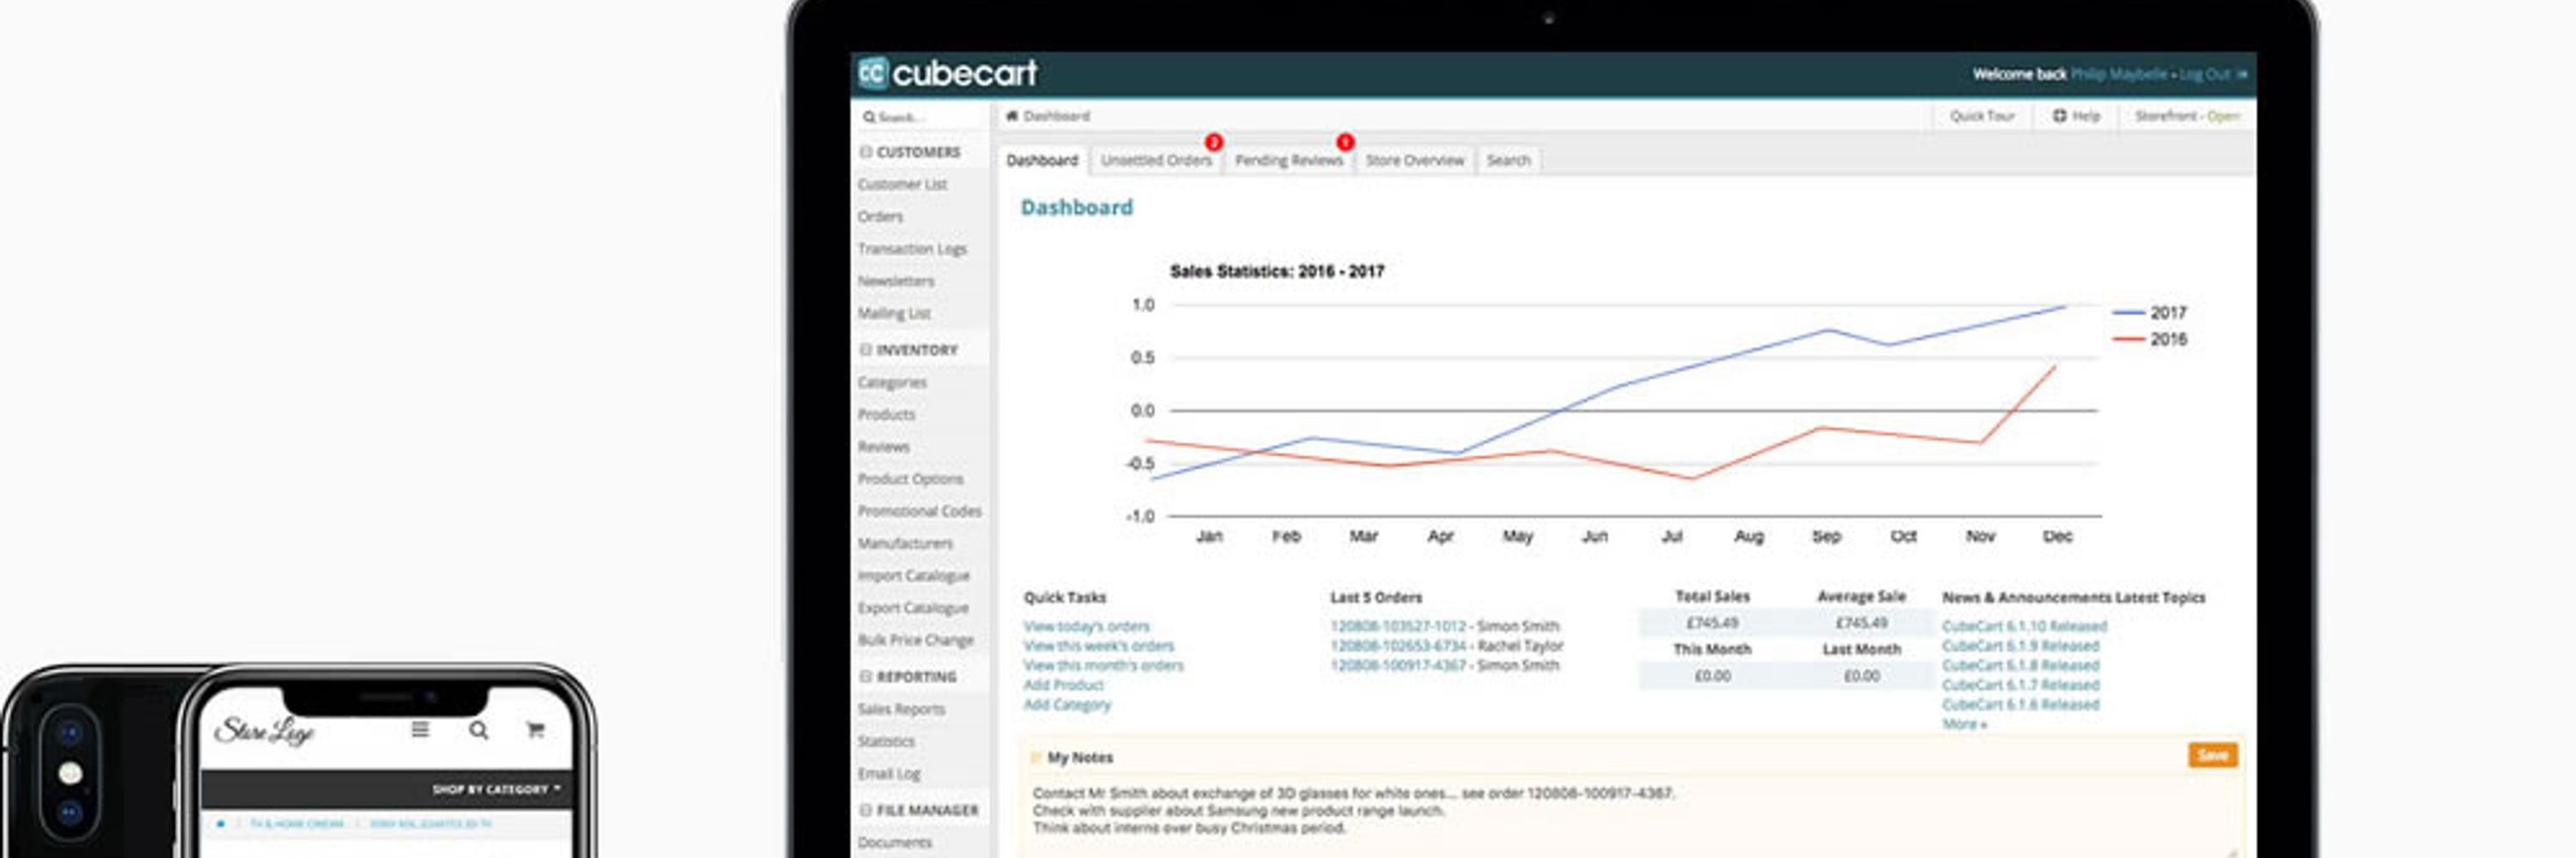Open Export Catalogue in sidebar

(913, 608)
